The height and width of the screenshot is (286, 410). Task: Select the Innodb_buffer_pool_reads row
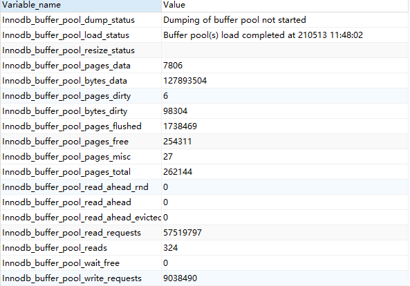(x=204, y=247)
